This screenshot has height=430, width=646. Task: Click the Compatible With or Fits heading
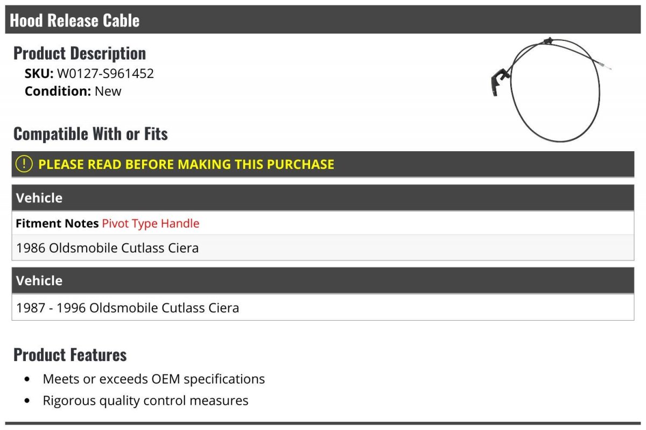tap(90, 133)
